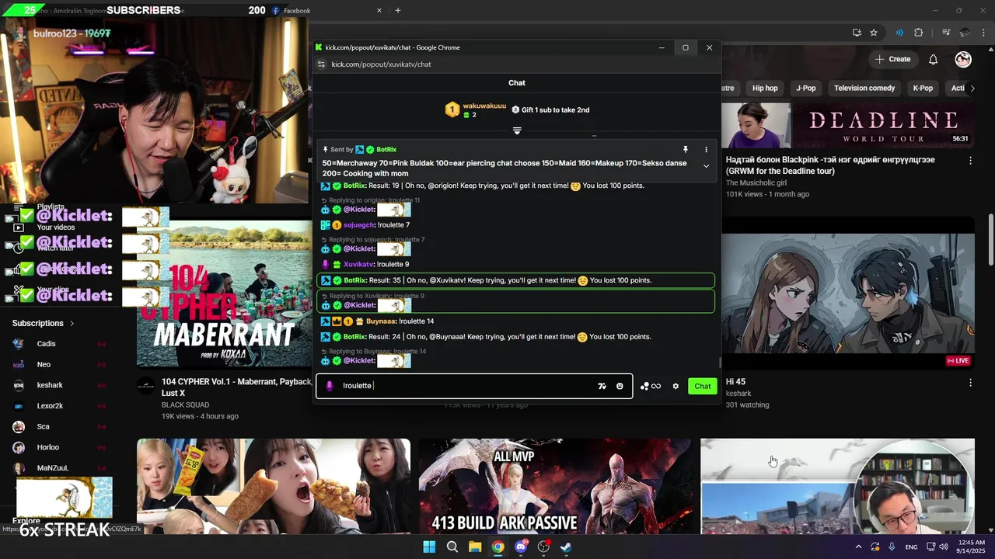The image size is (995, 559).
Task: Unpin the pinned BotRix message
Action: 686,149
